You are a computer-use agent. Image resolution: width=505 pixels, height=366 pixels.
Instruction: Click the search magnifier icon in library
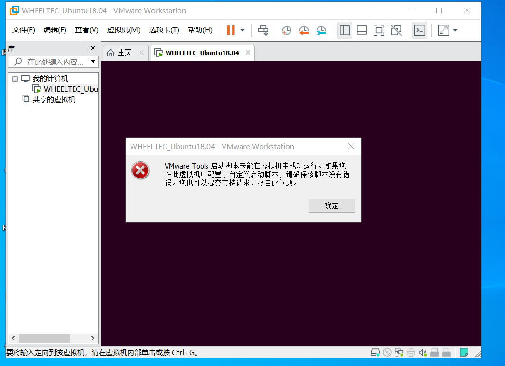coord(18,61)
